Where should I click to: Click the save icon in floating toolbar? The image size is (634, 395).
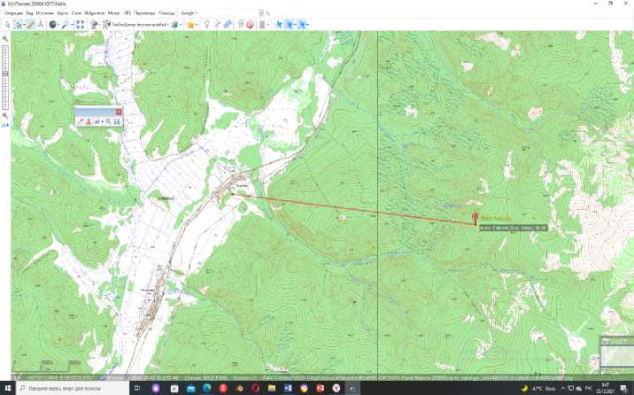(x=117, y=121)
